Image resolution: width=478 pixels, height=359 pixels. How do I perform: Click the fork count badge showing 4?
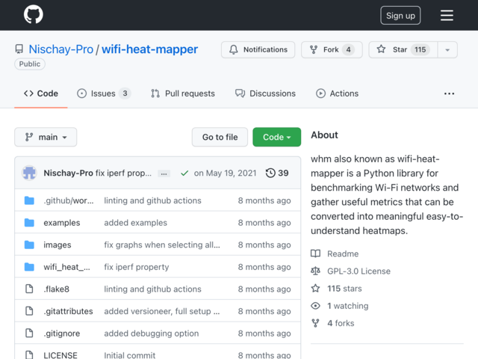(348, 49)
